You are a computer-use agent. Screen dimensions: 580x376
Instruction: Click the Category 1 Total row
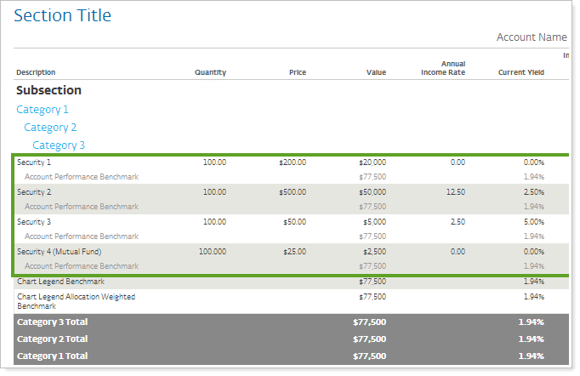pos(52,356)
